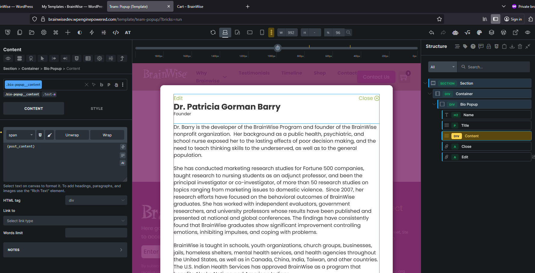Expand the NOTES panel
The width and height of the screenshot is (535, 273).
tap(65, 250)
